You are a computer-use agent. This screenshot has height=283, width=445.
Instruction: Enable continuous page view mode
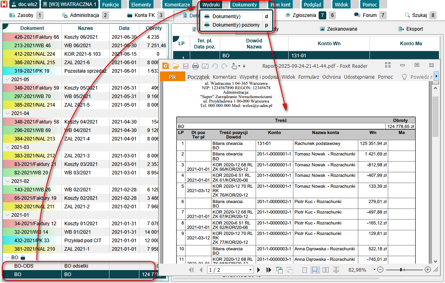pos(315,270)
